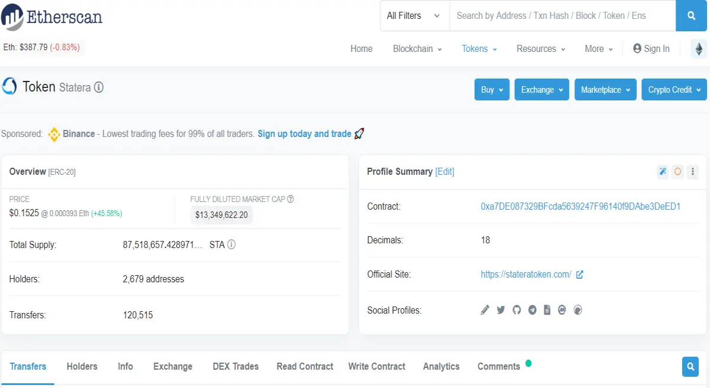Click Sign up today and trade link
This screenshot has height=388, width=710.
point(305,134)
